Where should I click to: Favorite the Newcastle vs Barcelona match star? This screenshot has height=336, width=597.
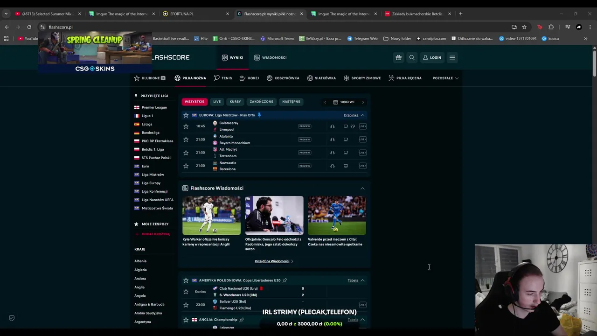click(186, 166)
